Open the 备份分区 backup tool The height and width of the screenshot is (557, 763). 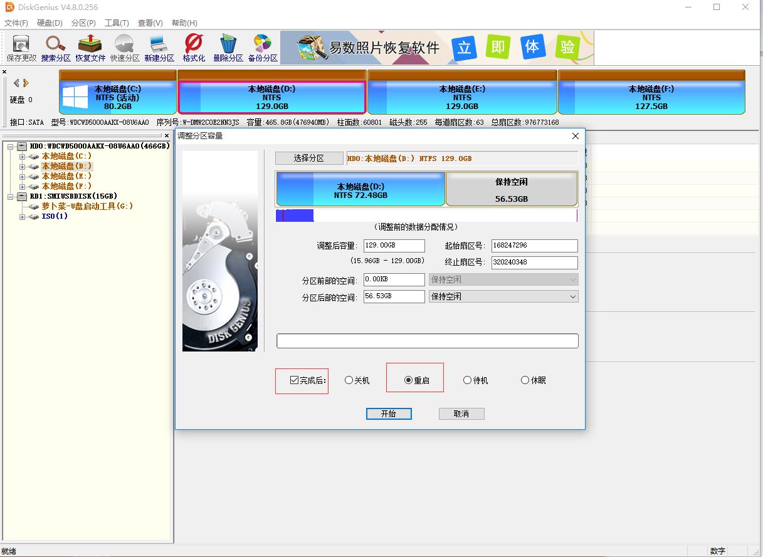click(263, 47)
